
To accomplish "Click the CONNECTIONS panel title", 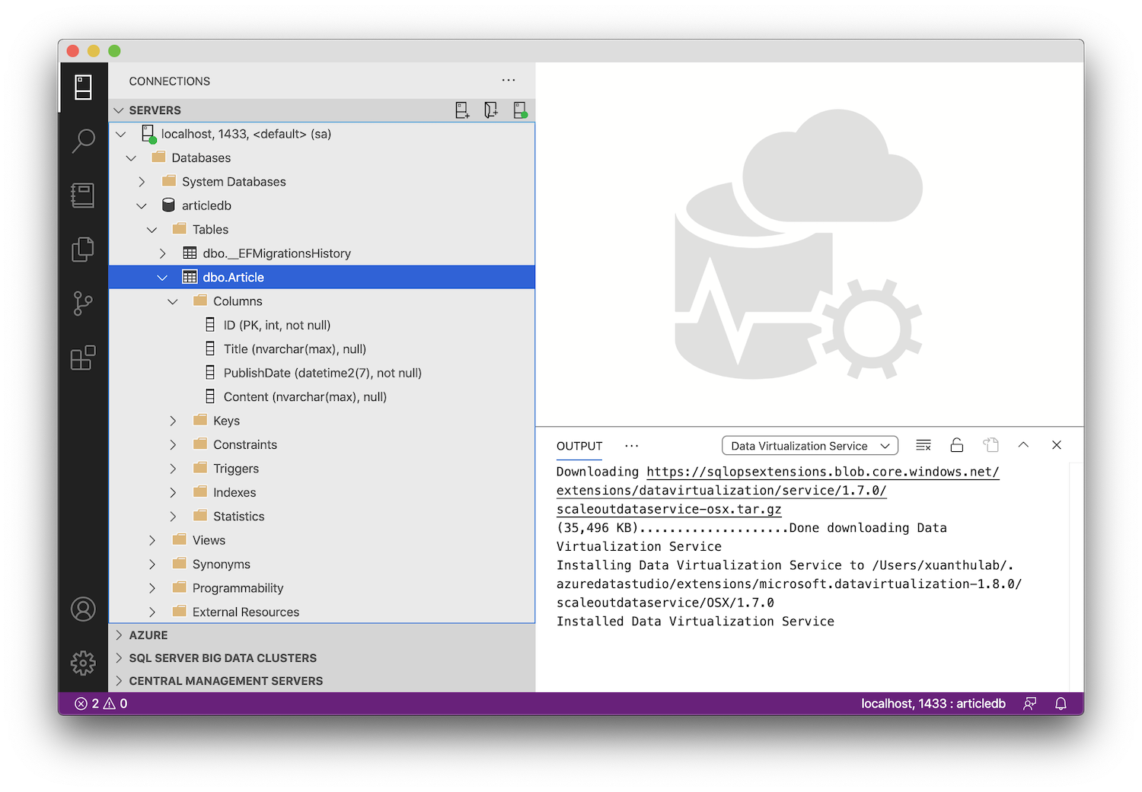I will 170,81.
